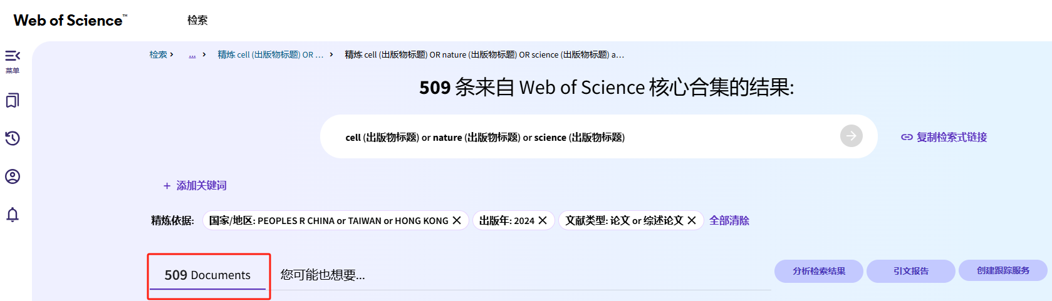Open the Web of Science home logo

click(70, 20)
